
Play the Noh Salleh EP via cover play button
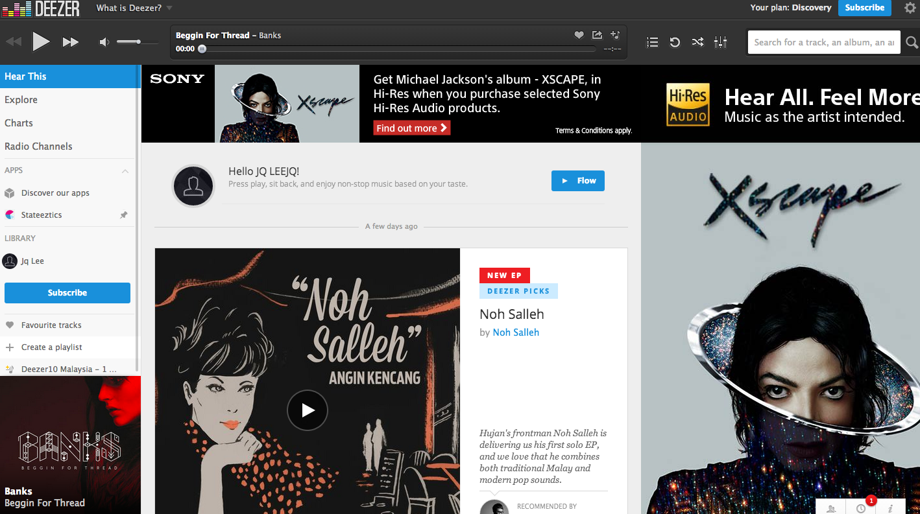[308, 410]
